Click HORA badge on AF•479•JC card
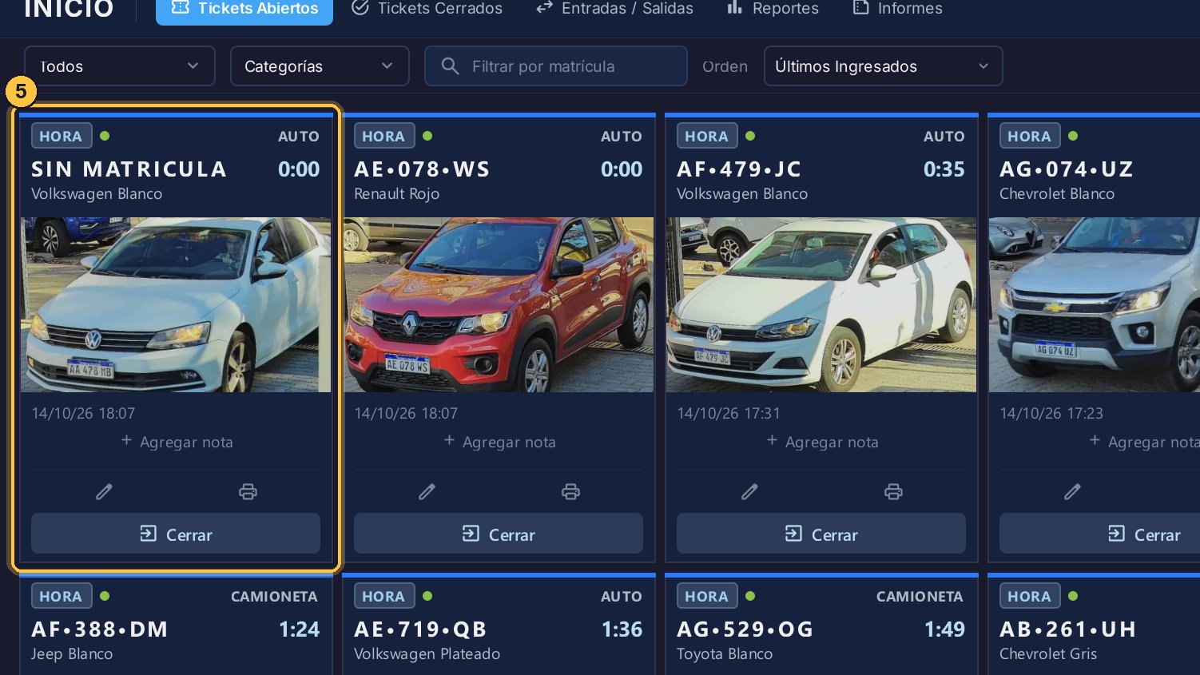1200x675 pixels. [x=707, y=136]
